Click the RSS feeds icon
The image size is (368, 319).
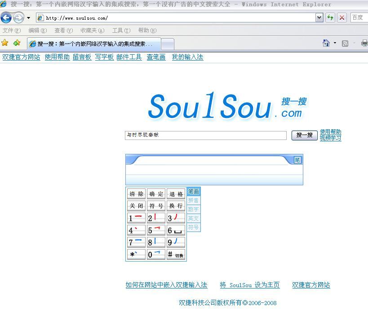coord(345,44)
